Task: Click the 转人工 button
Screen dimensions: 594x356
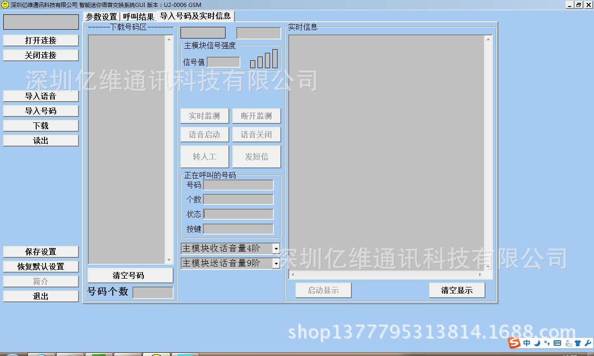Action: pyautogui.click(x=205, y=157)
